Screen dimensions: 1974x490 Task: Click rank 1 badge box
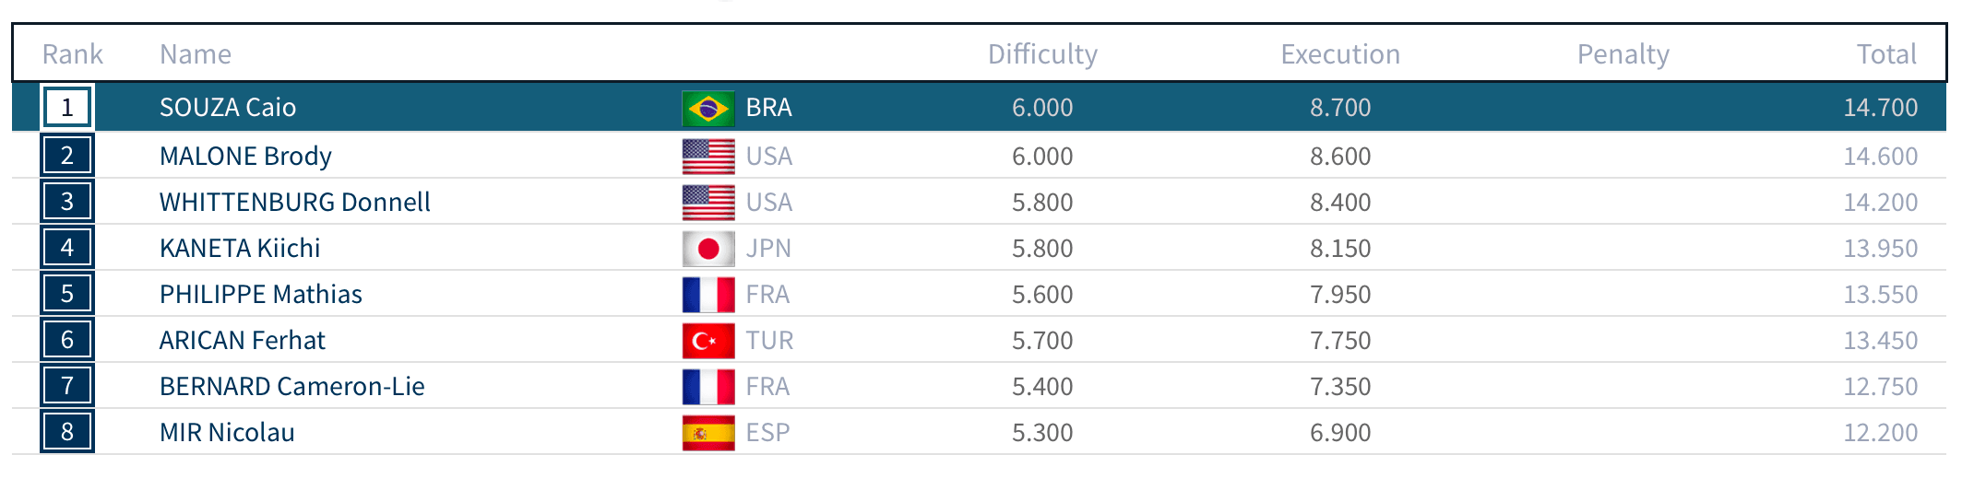coord(67,108)
